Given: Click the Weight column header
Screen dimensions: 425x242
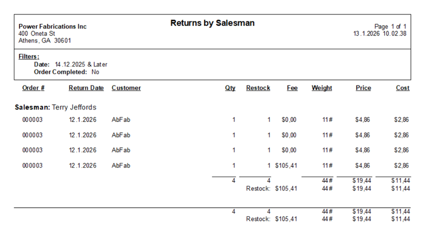Looking at the screenshot, I should pyautogui.click(x=321, y=88).
